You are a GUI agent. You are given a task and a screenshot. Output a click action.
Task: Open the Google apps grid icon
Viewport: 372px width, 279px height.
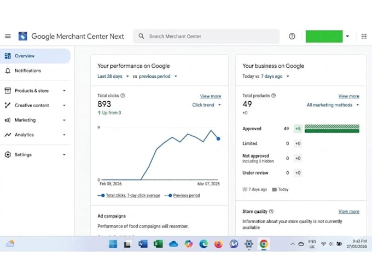(364, 36)
